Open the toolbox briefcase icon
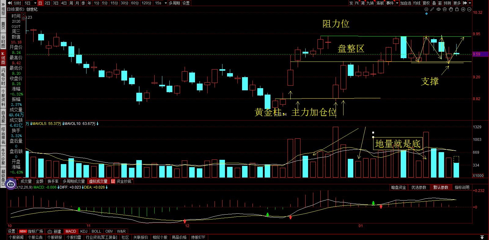Screen dimensions: 489x240 (445, 9)
